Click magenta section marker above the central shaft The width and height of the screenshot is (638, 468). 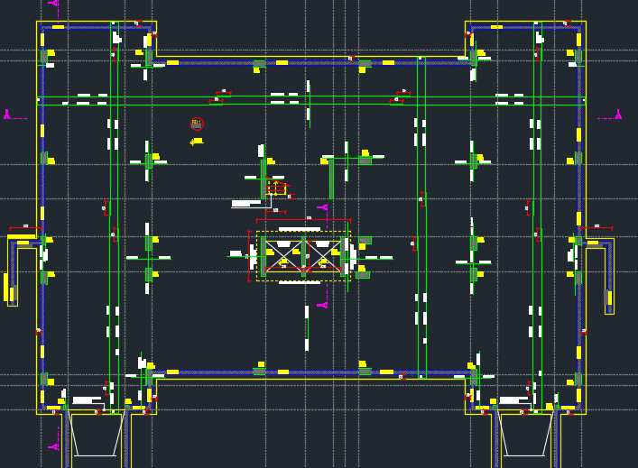pyautogui.click(x=323, y=207)
